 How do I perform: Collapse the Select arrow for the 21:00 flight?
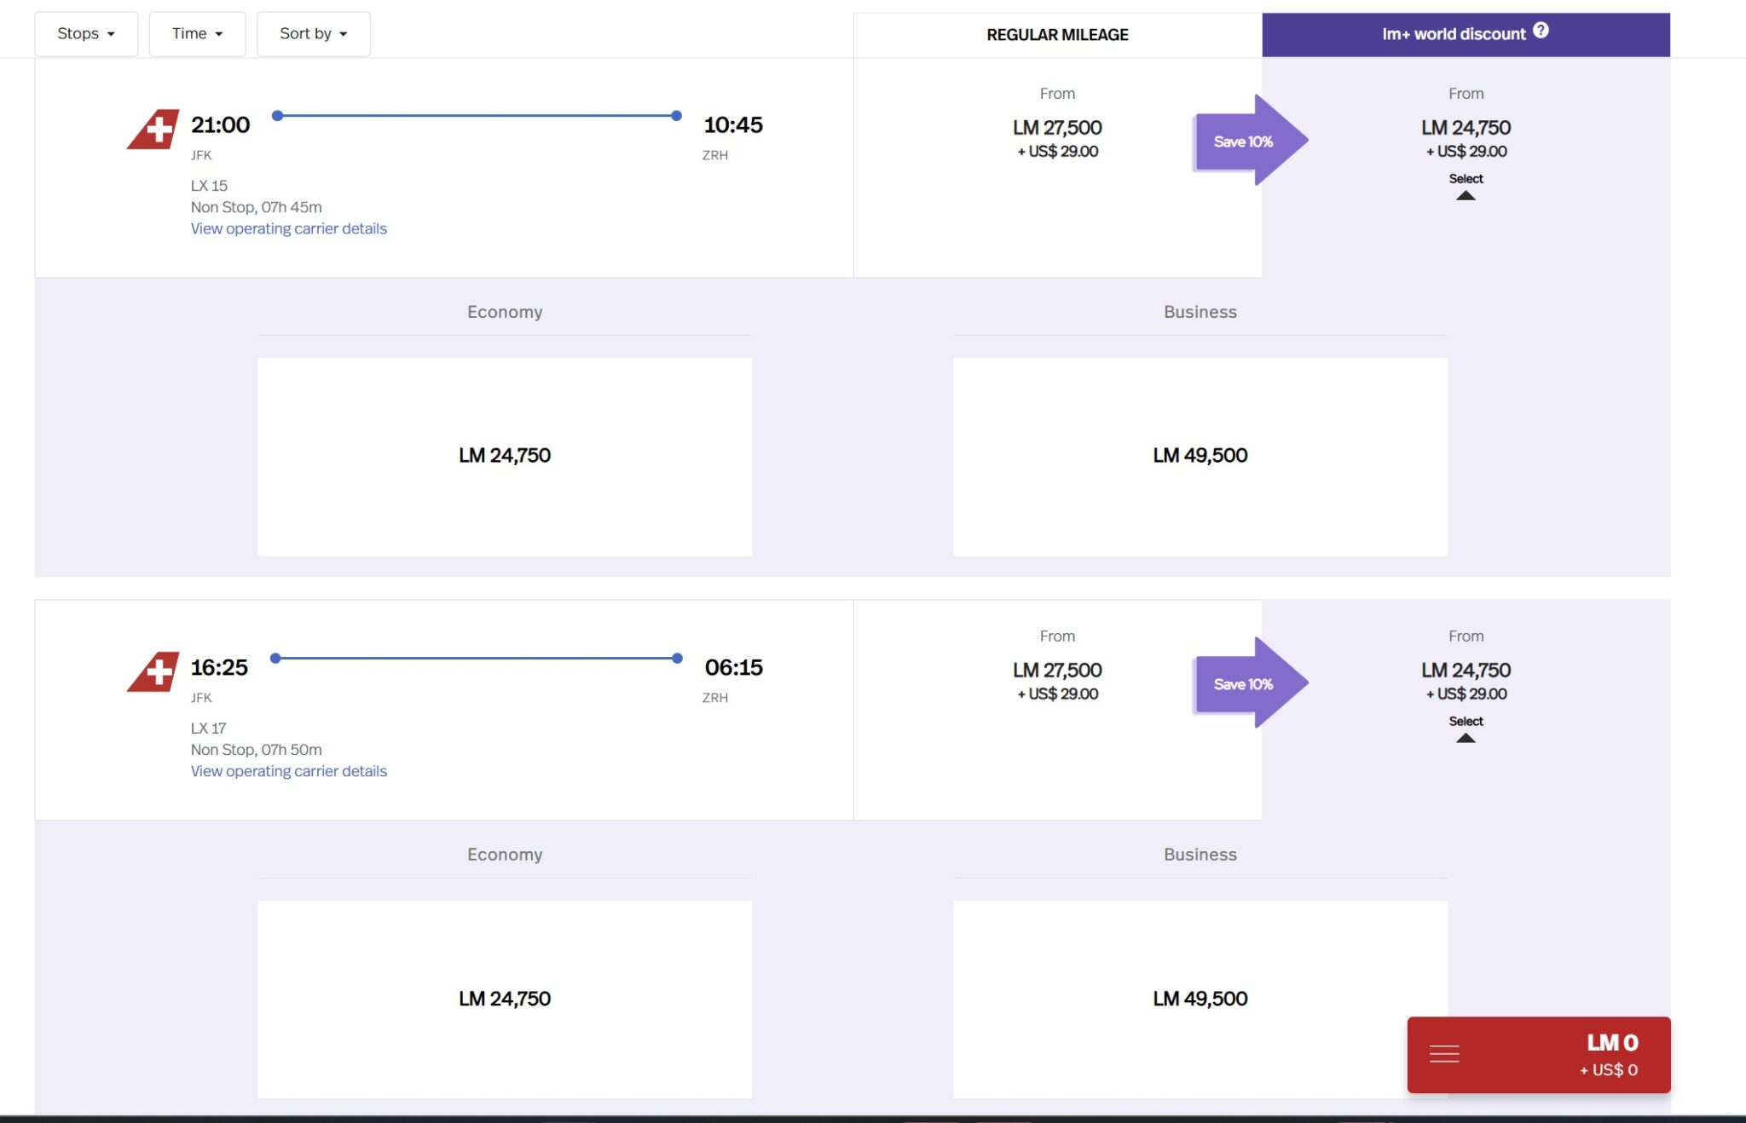(x=1466, y=195)
